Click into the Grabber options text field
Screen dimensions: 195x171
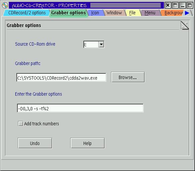[x=80, y=108]
